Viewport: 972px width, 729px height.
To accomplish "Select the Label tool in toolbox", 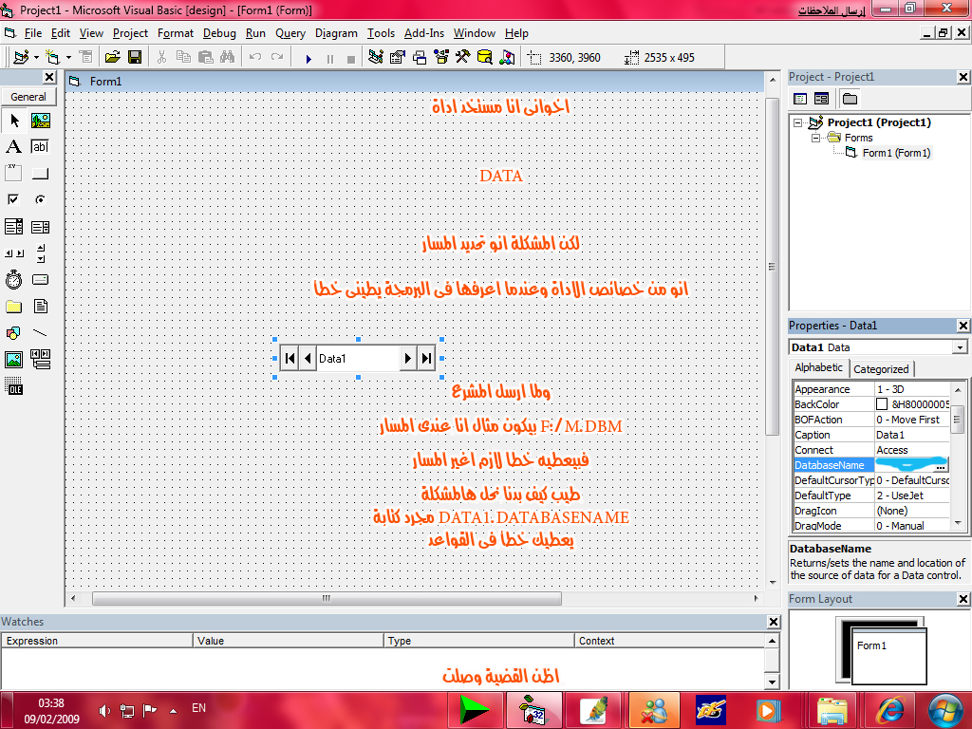I will [x=13, y=147].
